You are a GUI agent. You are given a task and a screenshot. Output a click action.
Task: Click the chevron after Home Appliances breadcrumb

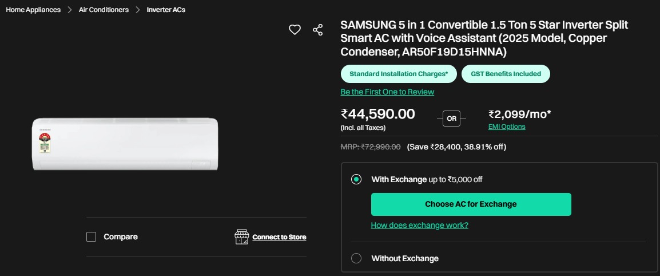click(x=70, y=10)
